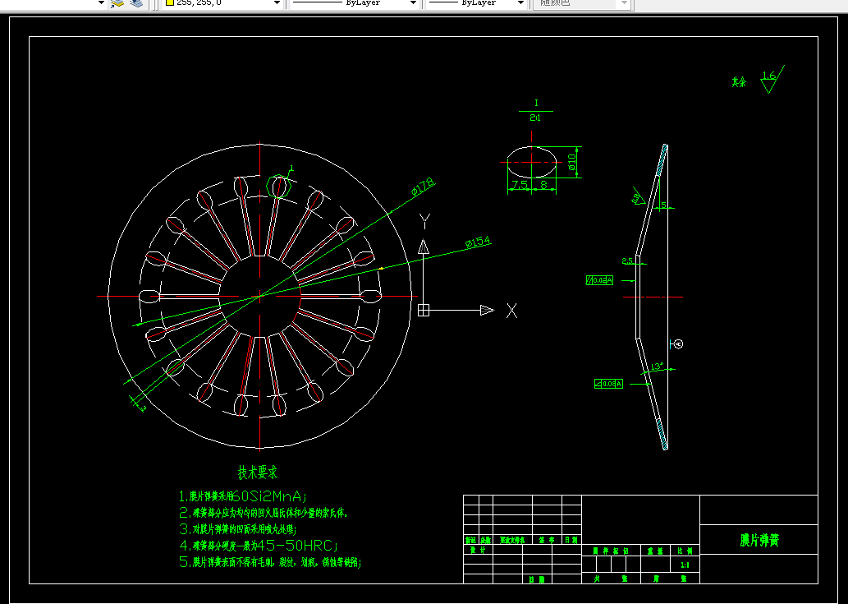The image size is (848, 604).
Task: Select technical note line 3
Action: coord(238,528)
